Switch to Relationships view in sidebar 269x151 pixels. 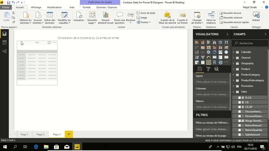tap(5, 51)
